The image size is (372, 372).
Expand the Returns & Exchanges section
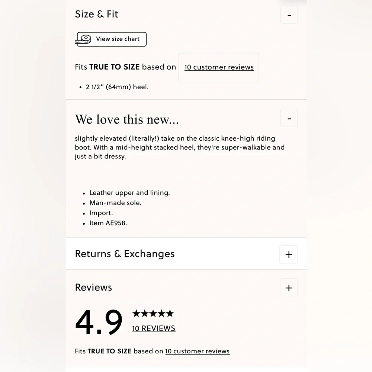point(289,254)
